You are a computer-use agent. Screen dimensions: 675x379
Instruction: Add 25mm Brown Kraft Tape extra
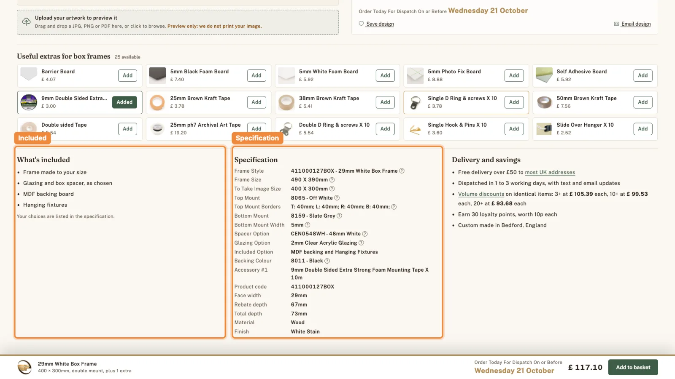(256, 102)
